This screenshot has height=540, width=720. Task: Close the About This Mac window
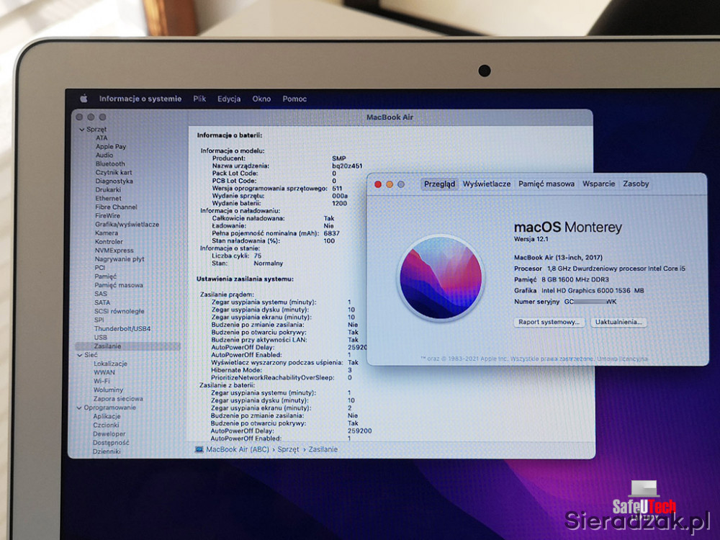pos(378,184)
